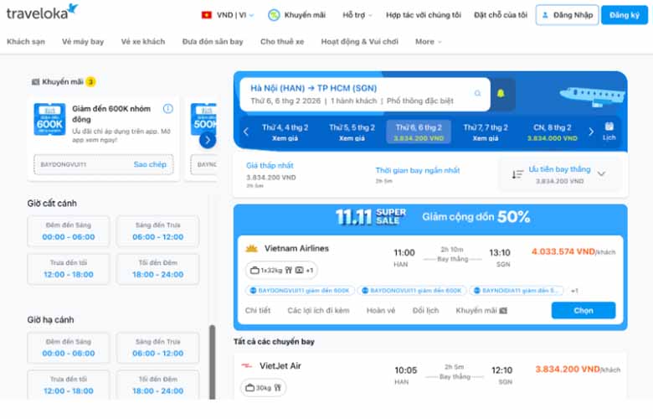Click the Đăng ký button

pos(625,15)
